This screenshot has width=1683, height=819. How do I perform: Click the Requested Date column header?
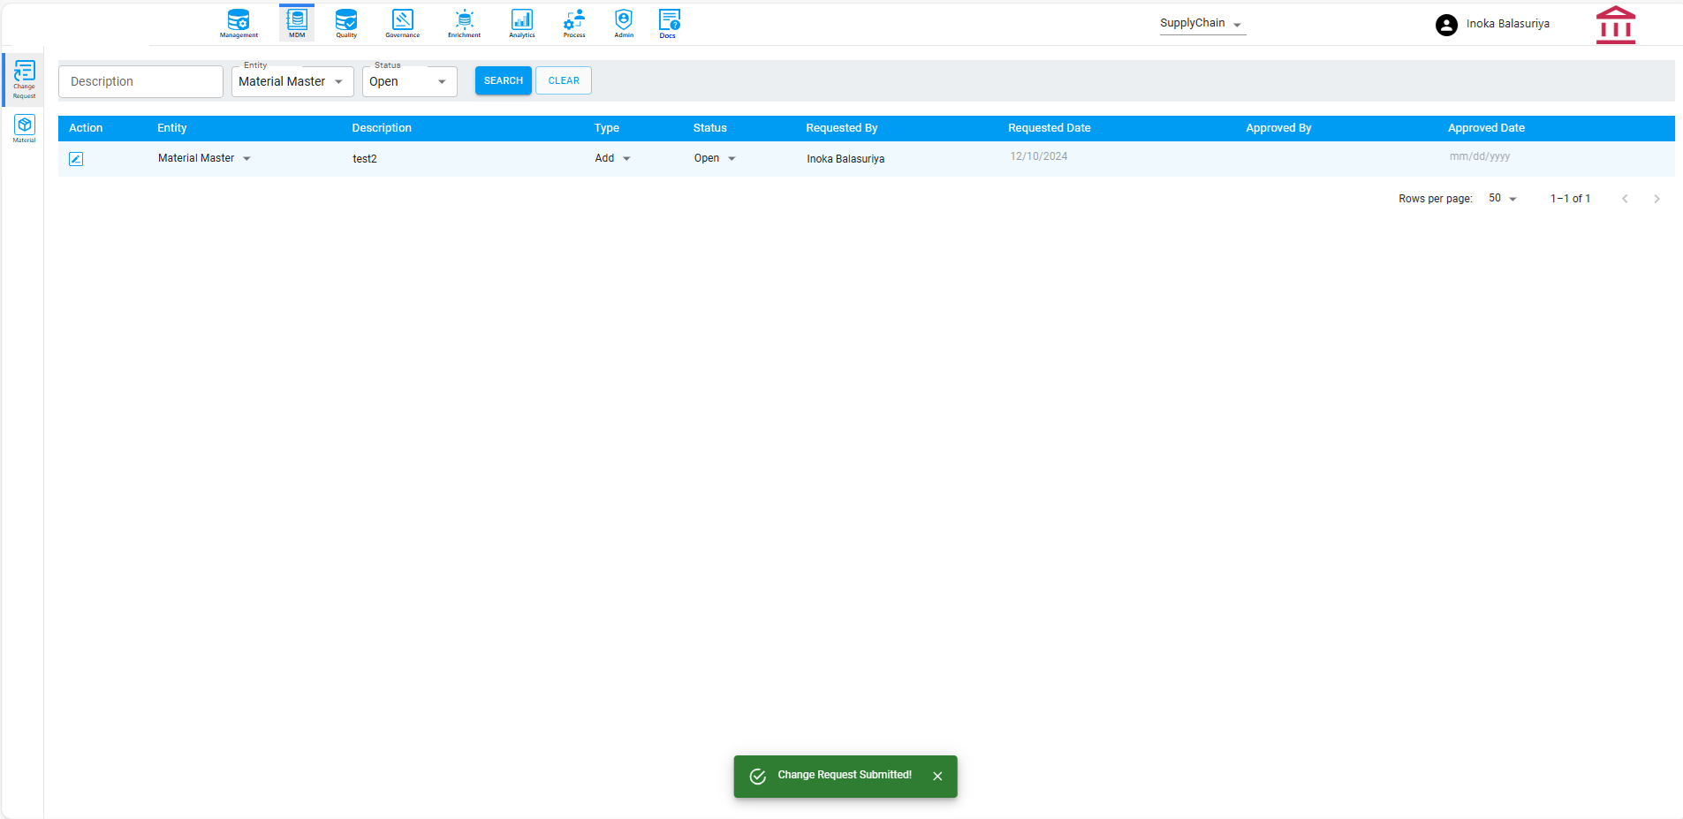(x=1050, y=128)
